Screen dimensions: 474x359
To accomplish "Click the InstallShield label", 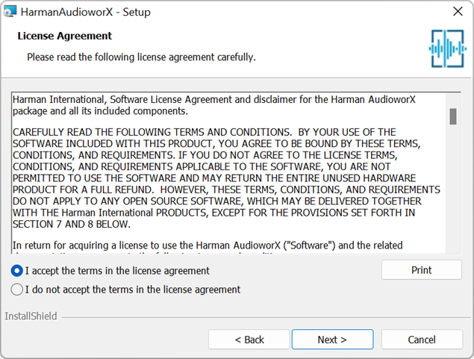I will 31,316.
